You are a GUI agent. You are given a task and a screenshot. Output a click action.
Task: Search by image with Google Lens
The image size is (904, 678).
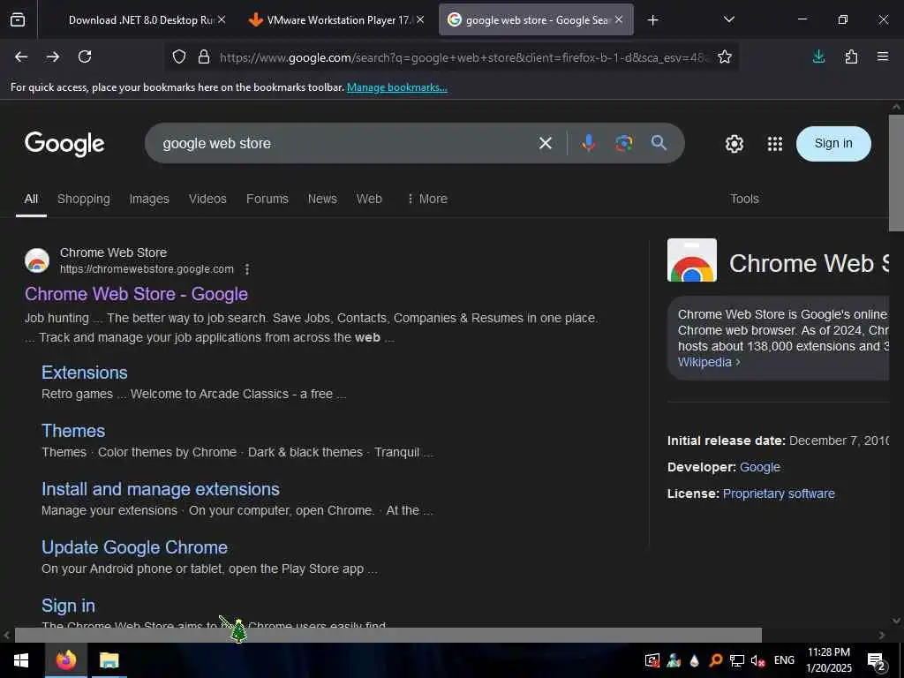coord(624,143)
